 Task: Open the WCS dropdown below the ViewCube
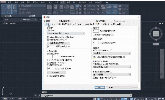[156, 44]
